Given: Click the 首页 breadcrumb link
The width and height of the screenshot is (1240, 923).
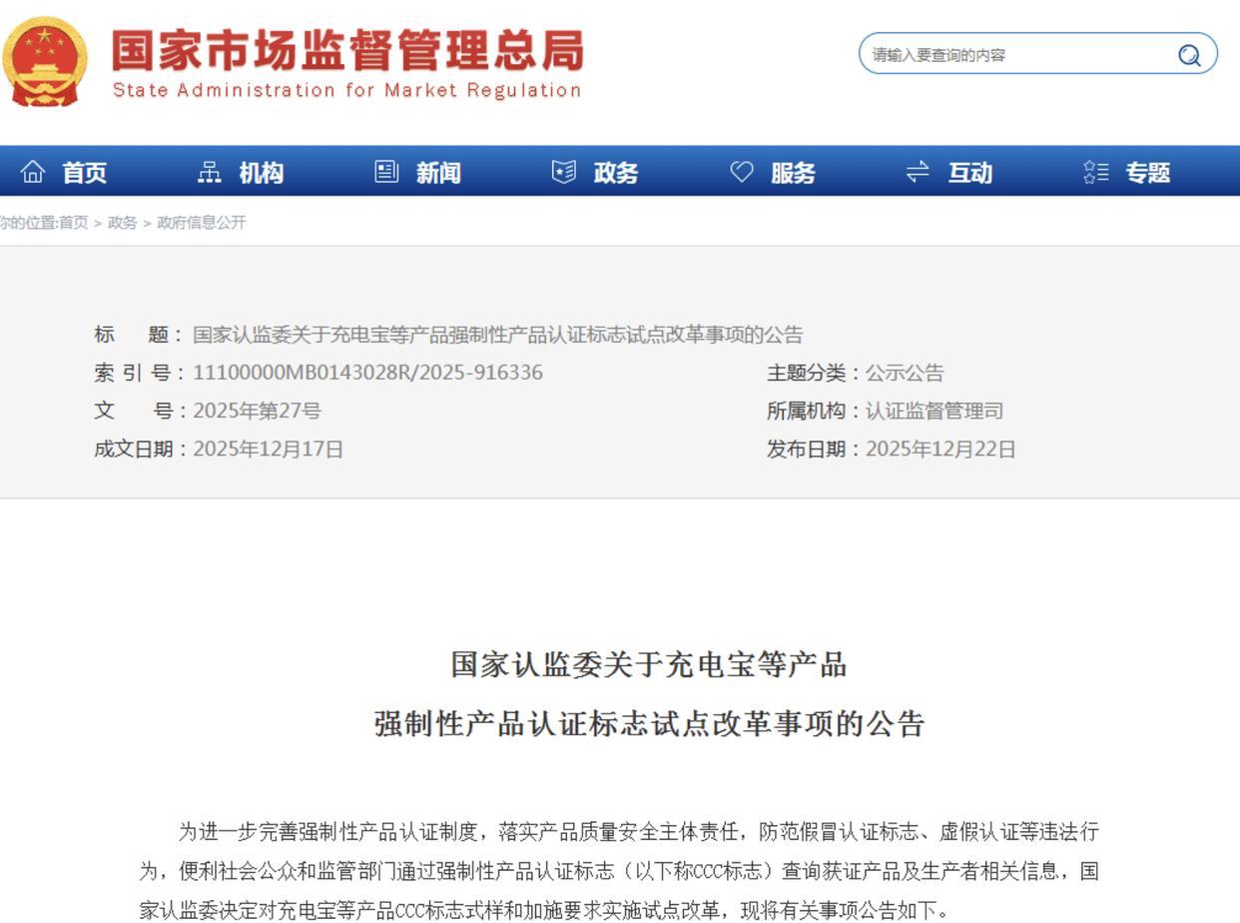Looking at the screenshot, I should [x=73, y=223].
